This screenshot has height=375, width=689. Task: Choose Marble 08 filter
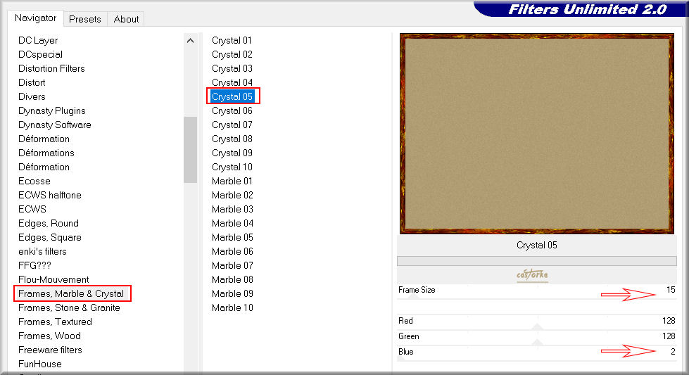[232, 279]
